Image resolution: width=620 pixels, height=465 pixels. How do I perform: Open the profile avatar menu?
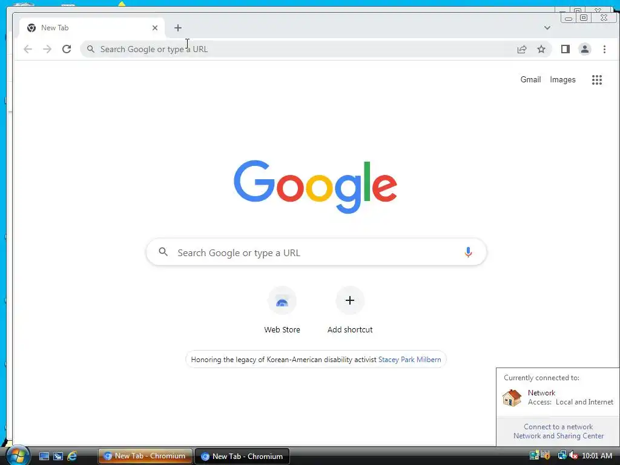[x=585, y=49]
